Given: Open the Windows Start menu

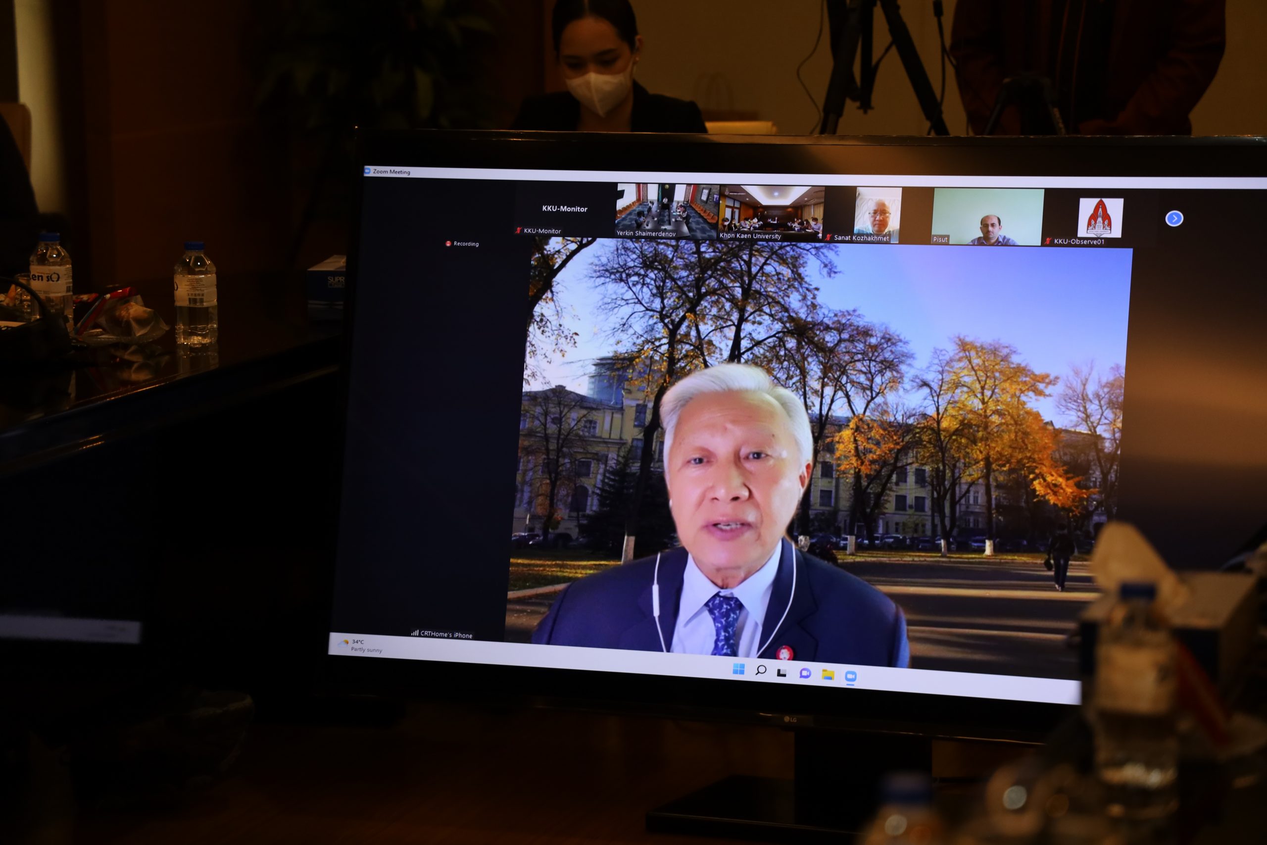Looking at the screenshot, I should (738, 669).
